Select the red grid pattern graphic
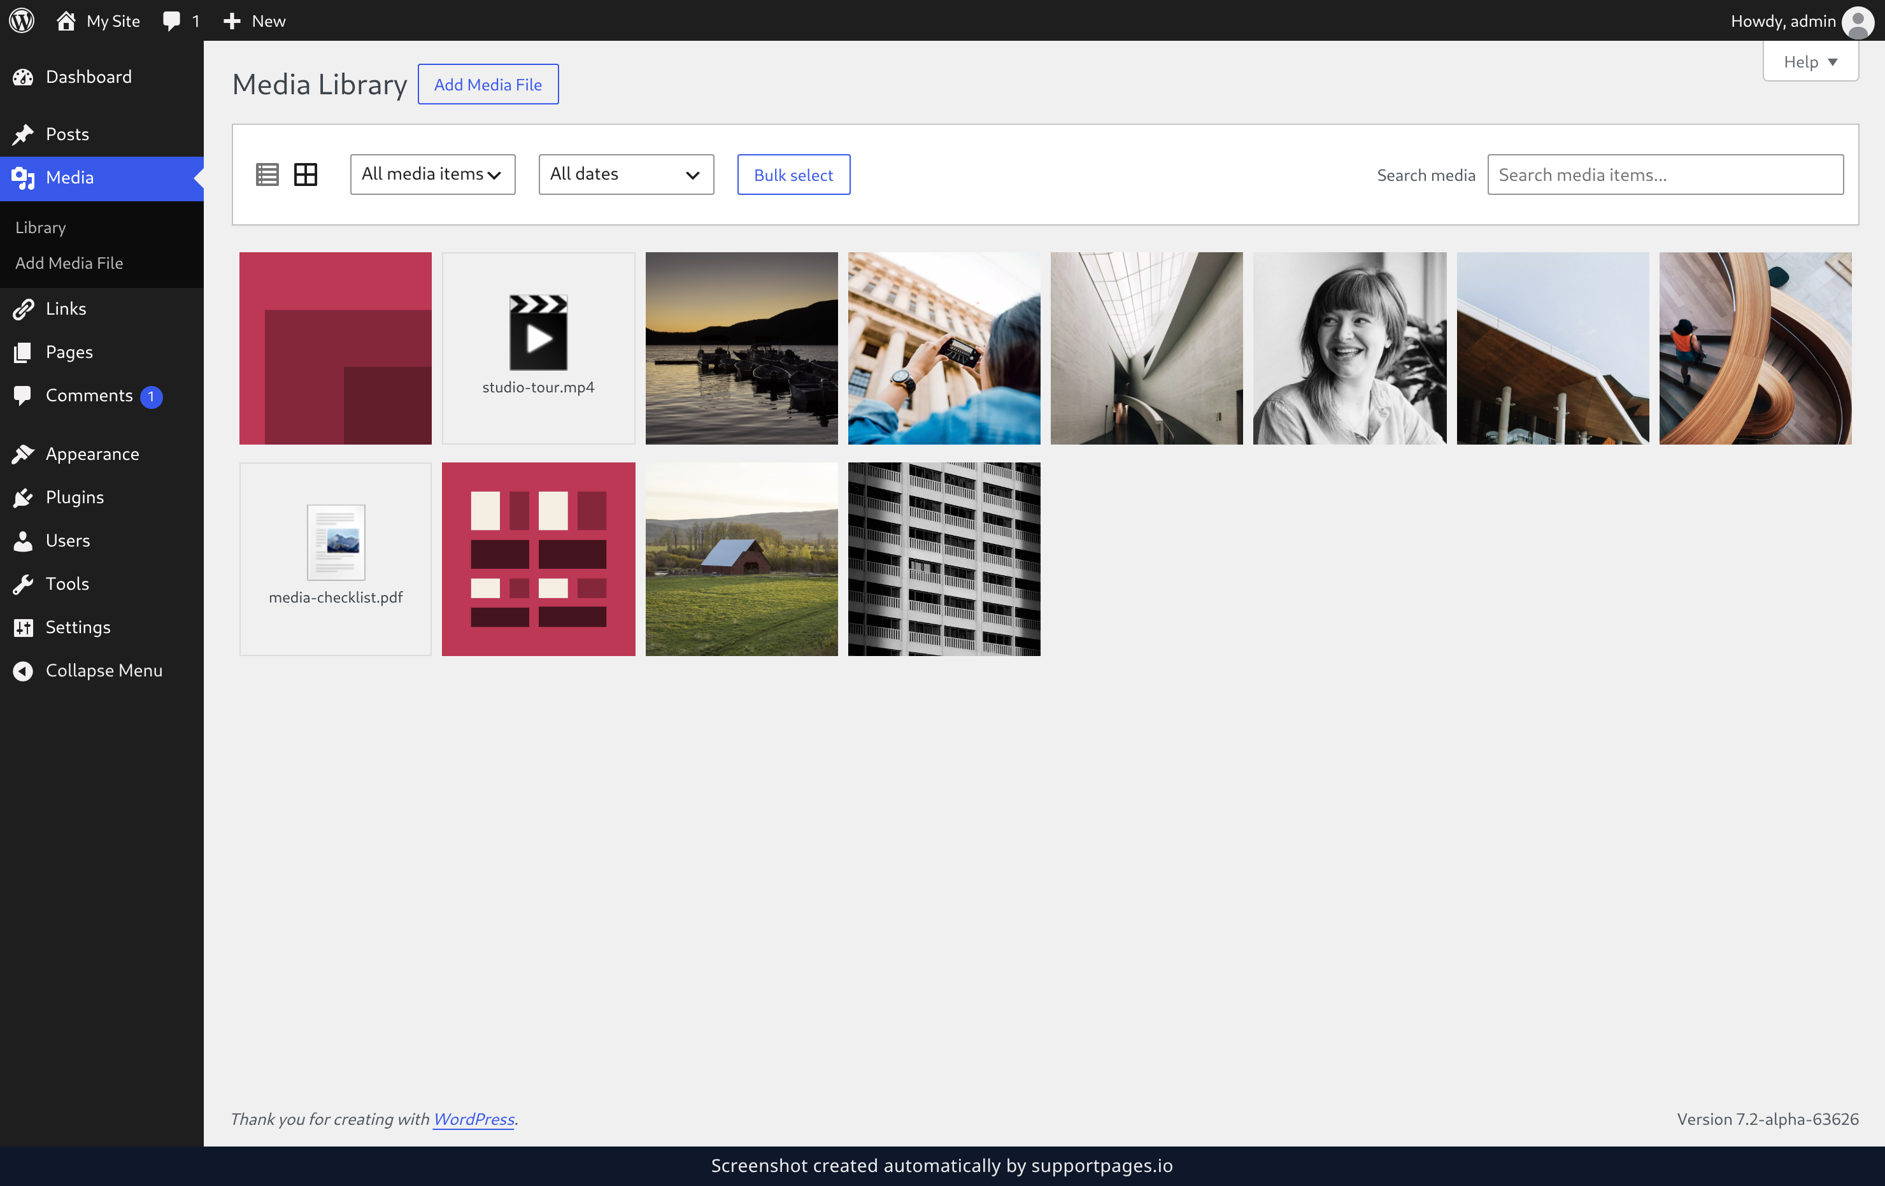This screenshot has height=1186, width=1885. pyautogui.click(x=539, y=559)
